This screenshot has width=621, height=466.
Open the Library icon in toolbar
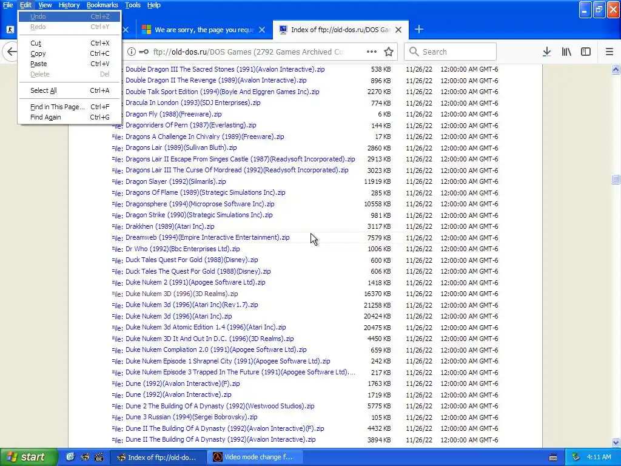point(566,52)
